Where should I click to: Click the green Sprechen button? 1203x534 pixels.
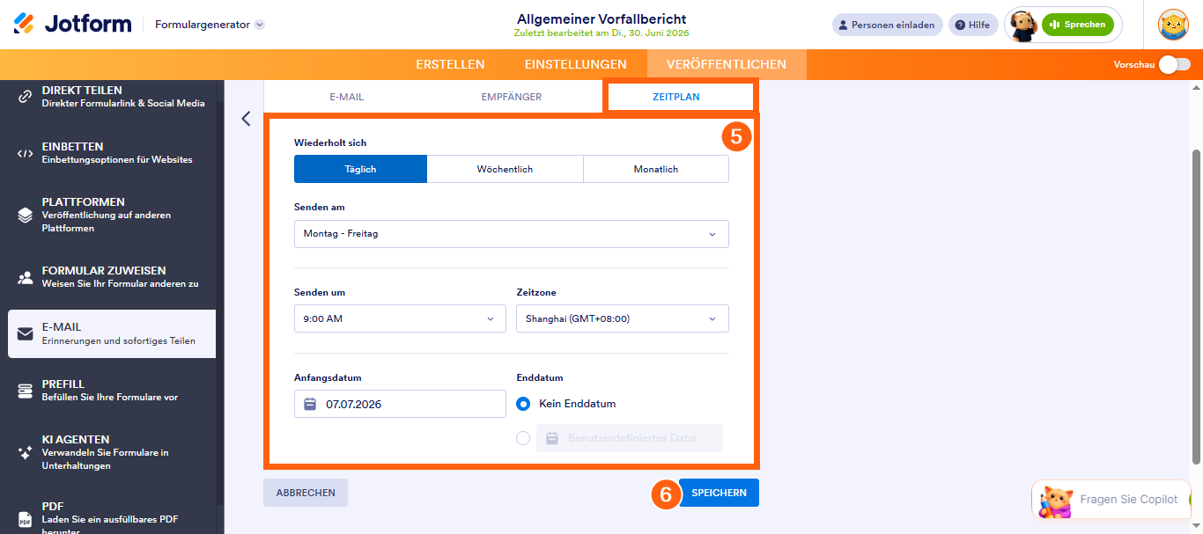(1077, 25)
